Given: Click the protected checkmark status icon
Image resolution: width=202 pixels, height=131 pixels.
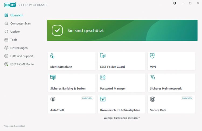Looking at the screenshot, I should click(x=57, y=30).
